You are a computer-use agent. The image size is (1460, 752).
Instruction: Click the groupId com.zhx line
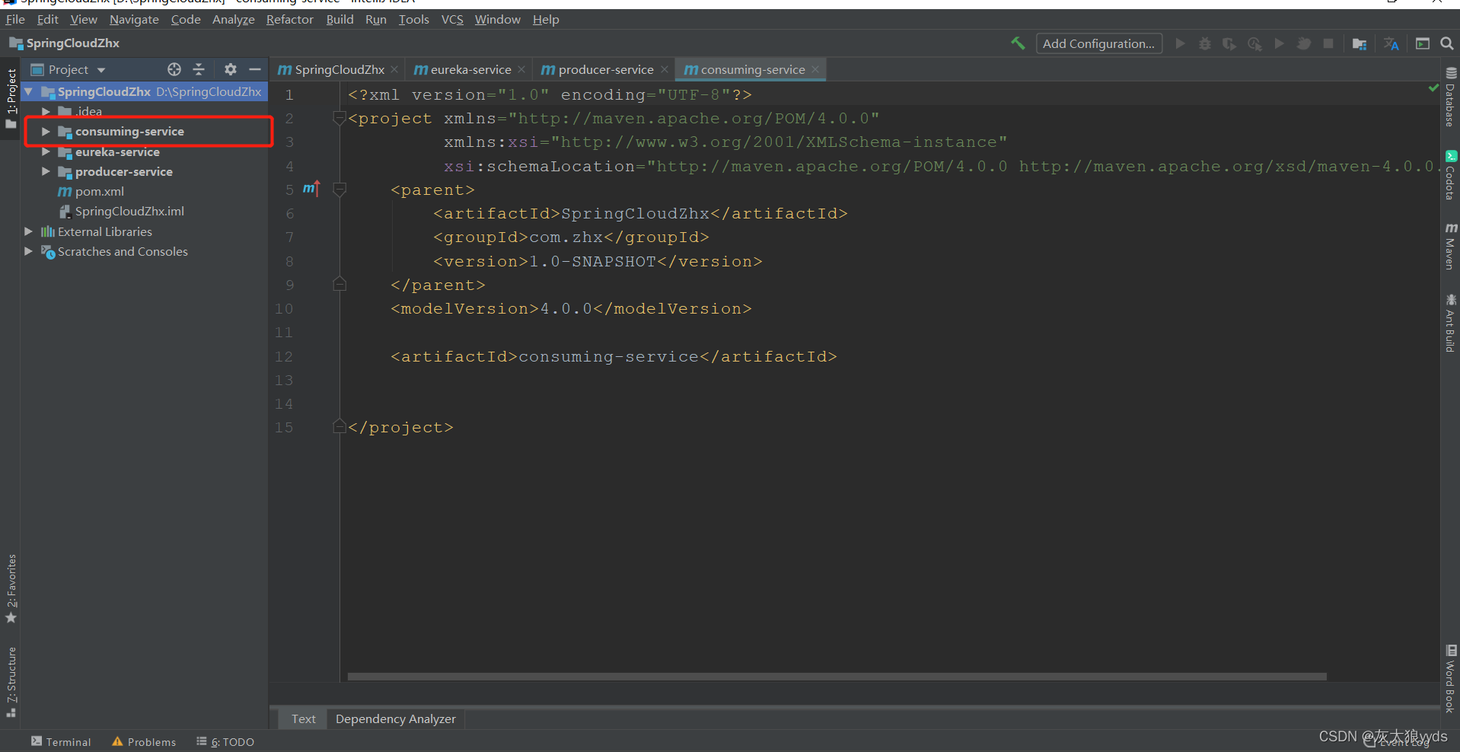[x=571, y=237]
